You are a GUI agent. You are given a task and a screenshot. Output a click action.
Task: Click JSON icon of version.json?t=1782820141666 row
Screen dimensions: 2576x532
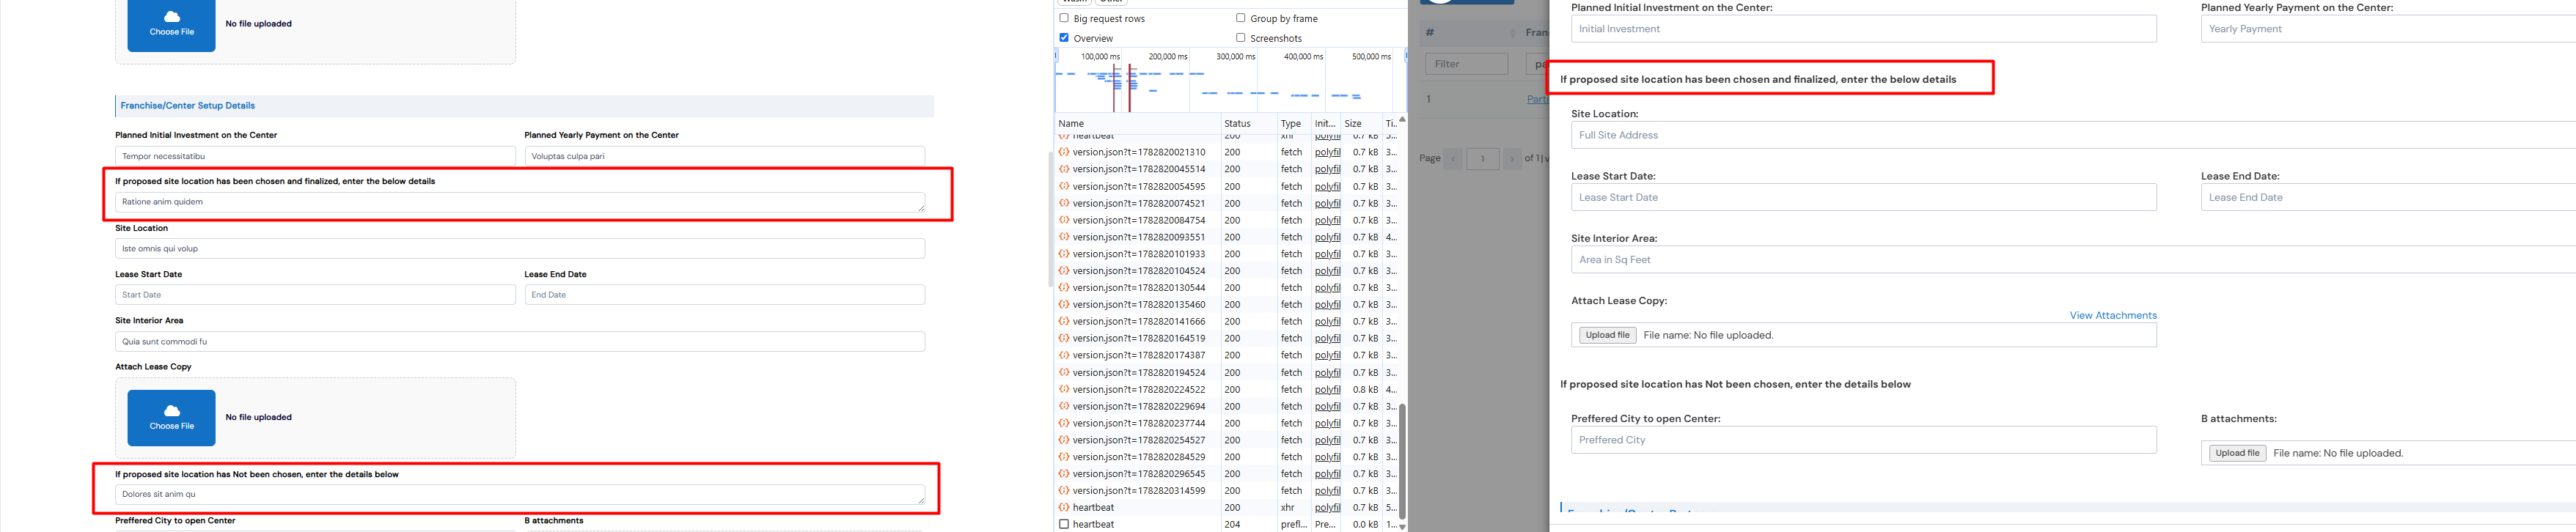click(x=1065, y=322)
